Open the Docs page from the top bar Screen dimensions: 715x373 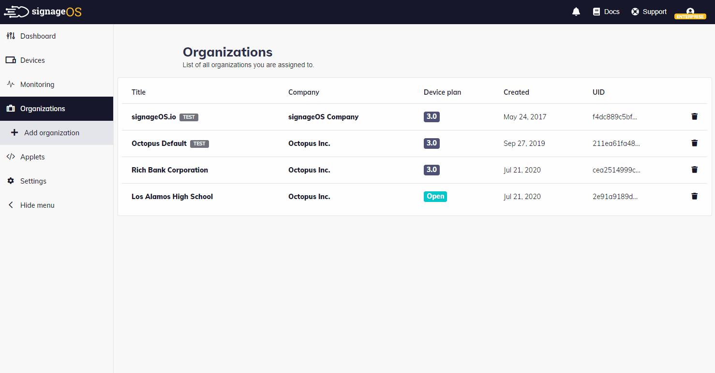tap(606, 11)
